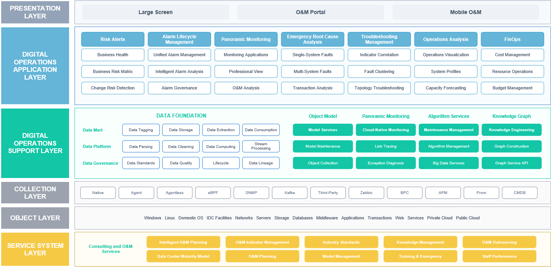Open the O&M Portal box
Viewport: 551px width, 267px height.
311,12
